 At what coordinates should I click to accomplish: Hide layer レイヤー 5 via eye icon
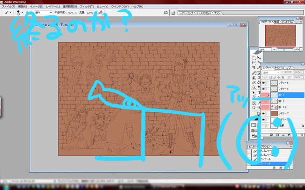click(263, 89)
